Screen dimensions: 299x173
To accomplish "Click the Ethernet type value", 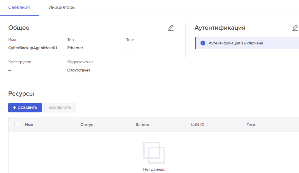I will [x=75, y=48].
